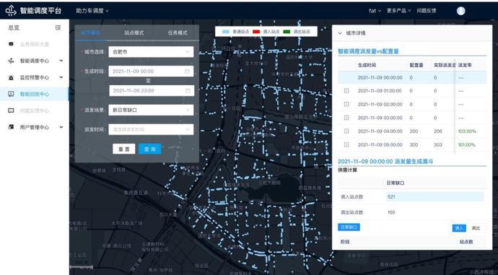Collapse the 城市详情 panel chevron
The image size is (498, 275).
tap(340, 33)
